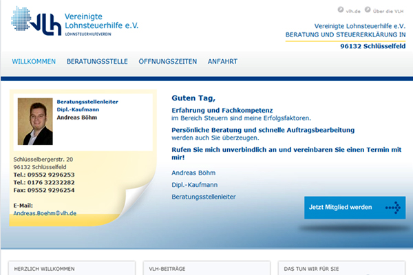The width and height of the screenshot is (413, 275).
Task: Click the im Bereich Steuern sentence
Action: coord(242,118)
